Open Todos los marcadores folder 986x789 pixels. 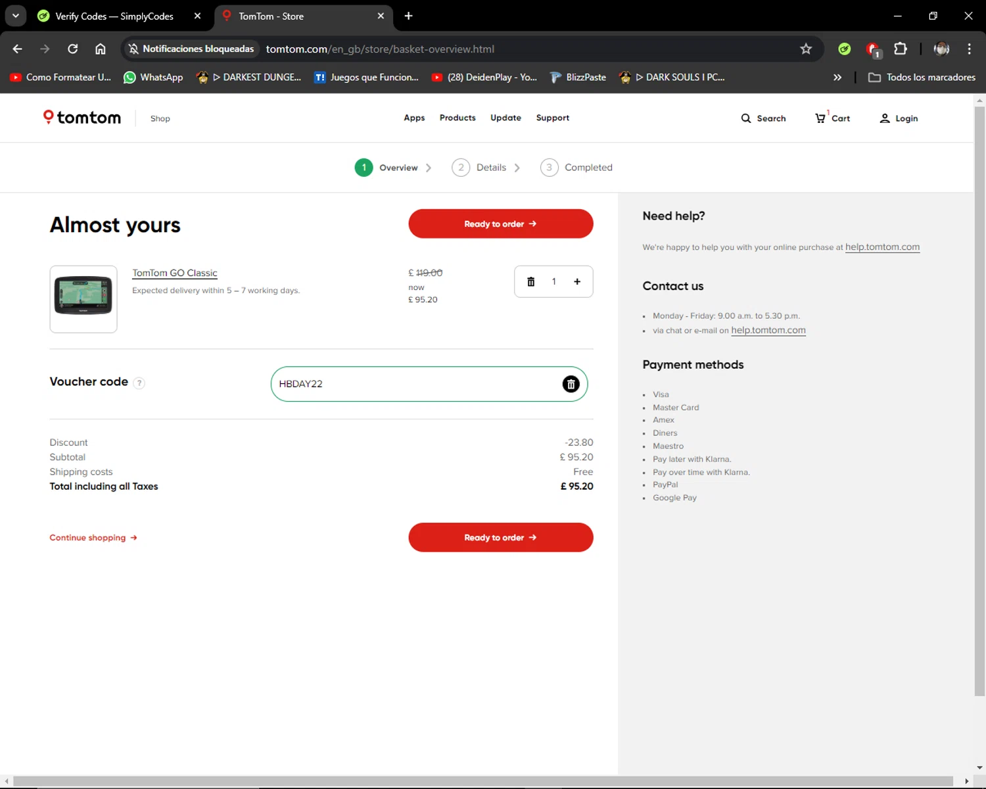[922, 77]
